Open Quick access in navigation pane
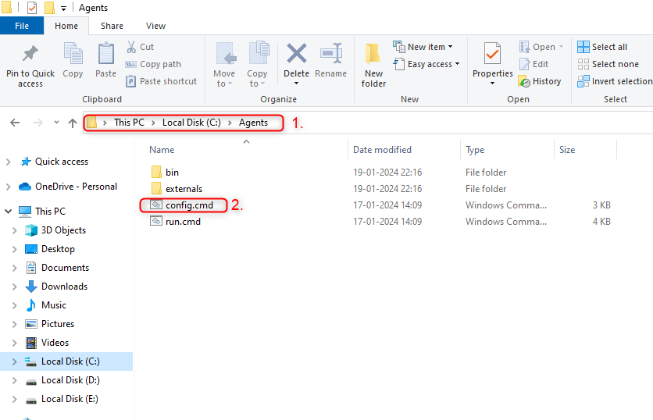 [61, 162]
